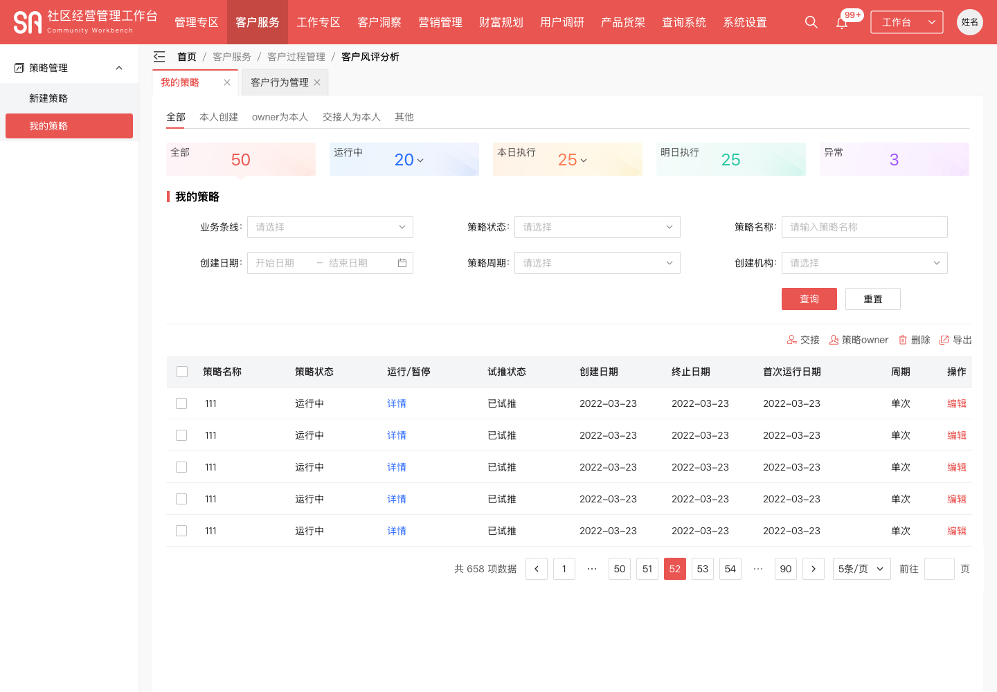Viewport: 997px width, 692px height.
Task: Open the 创建机构 select dropdown
Action: (865, 263)
